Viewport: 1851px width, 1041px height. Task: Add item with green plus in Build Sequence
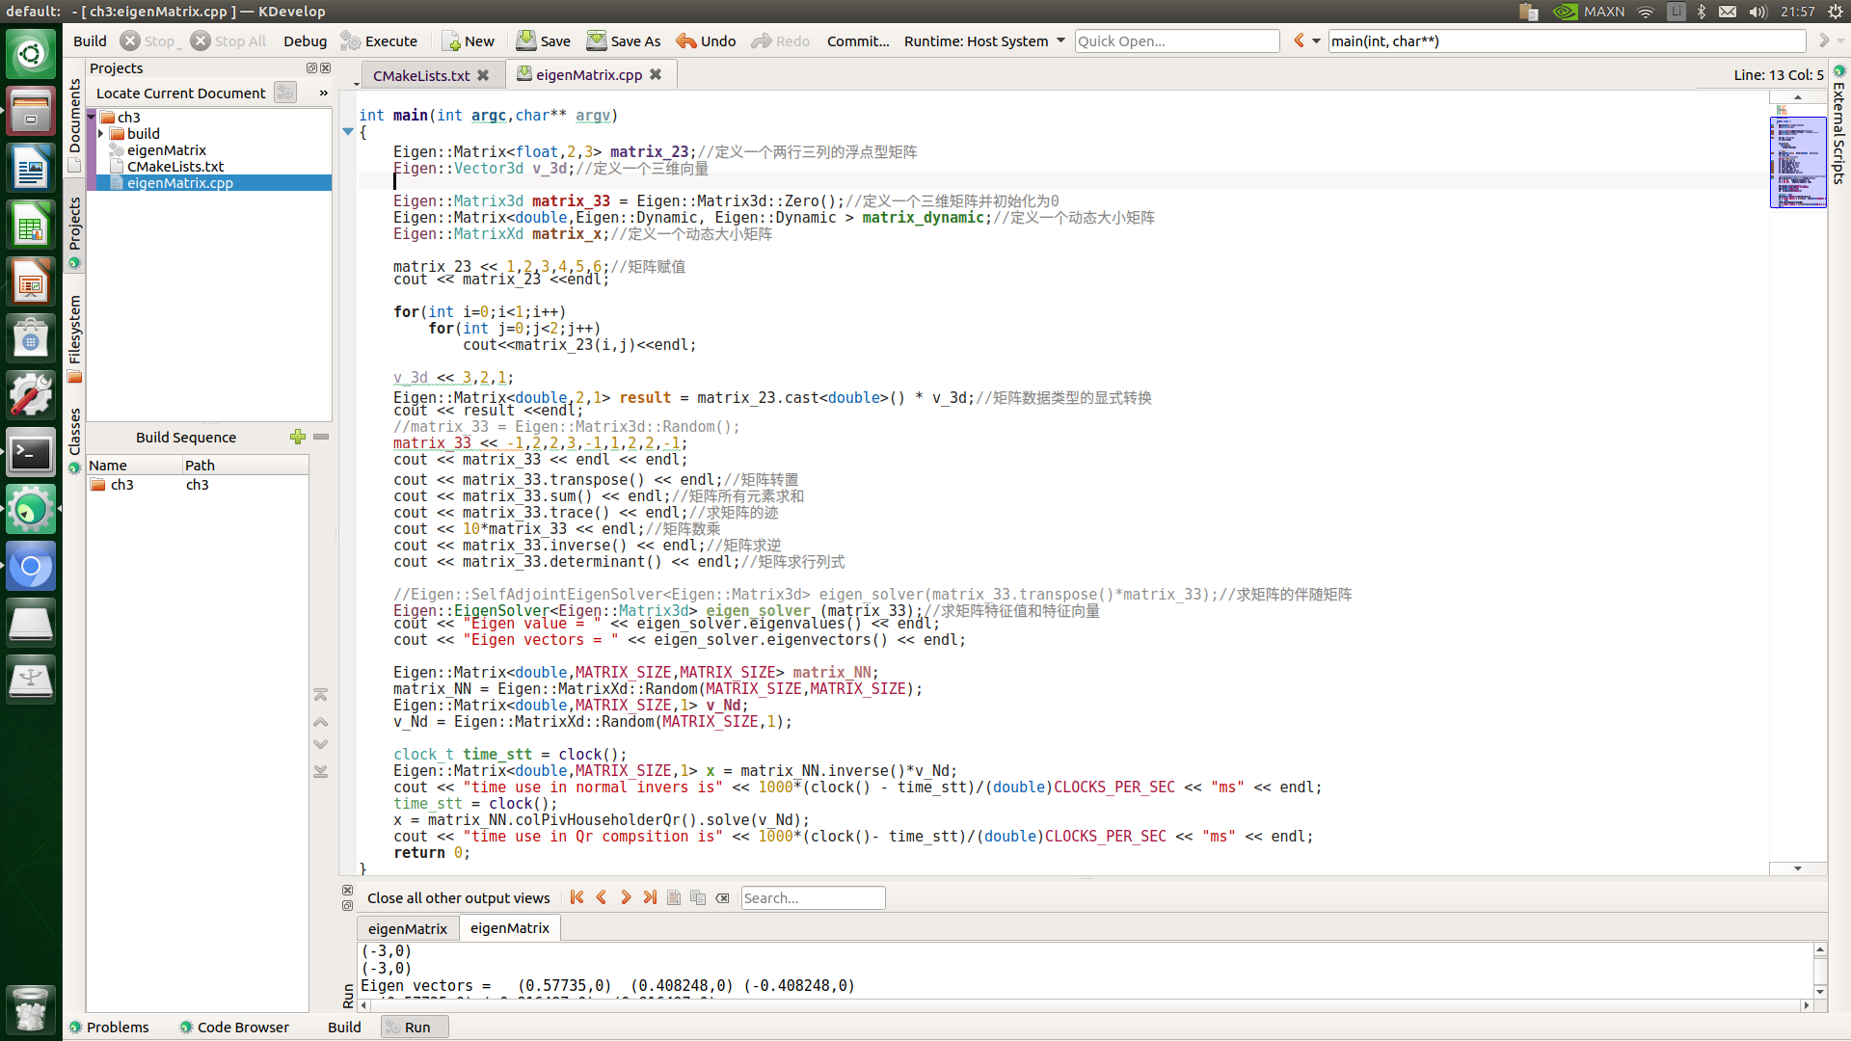[298, 437]
